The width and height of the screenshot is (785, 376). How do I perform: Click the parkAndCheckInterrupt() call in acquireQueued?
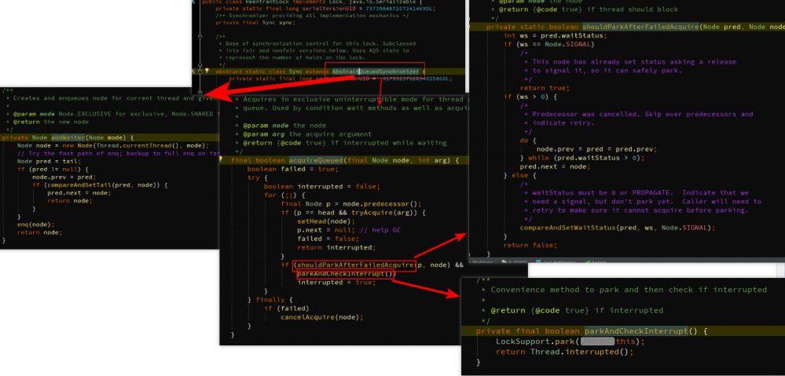[x=346, y=274]
